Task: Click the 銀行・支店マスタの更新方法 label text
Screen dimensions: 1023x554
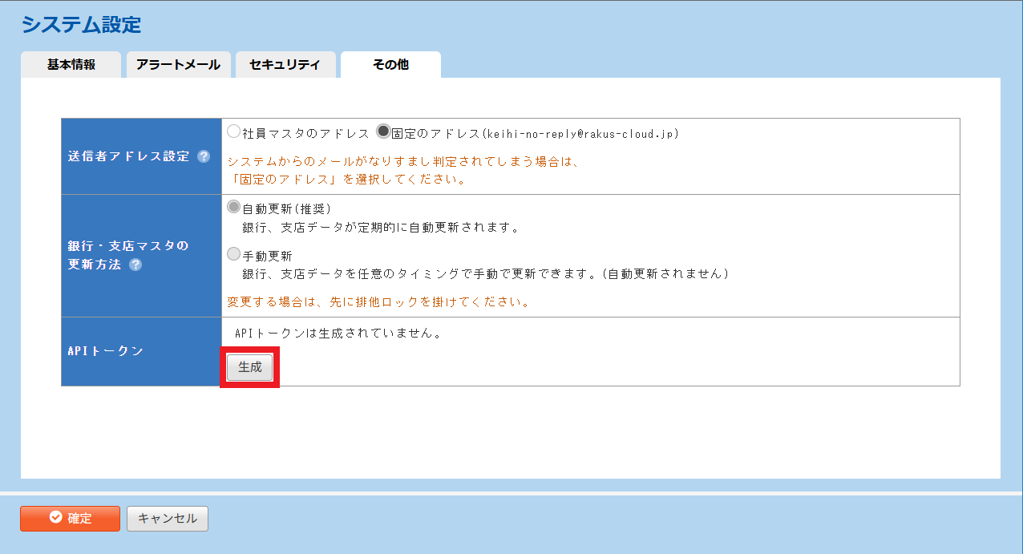Action: pos(128,255)
